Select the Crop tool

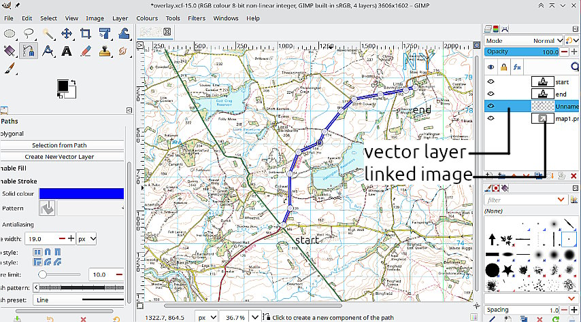(x=86, y=34)
